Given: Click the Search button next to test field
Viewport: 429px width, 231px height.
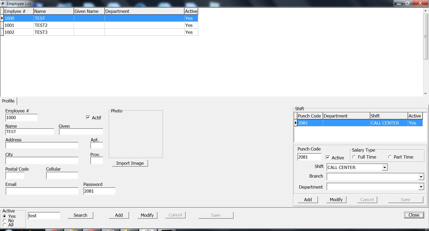Looking at the screenshot, I should (x=80, y=215).
